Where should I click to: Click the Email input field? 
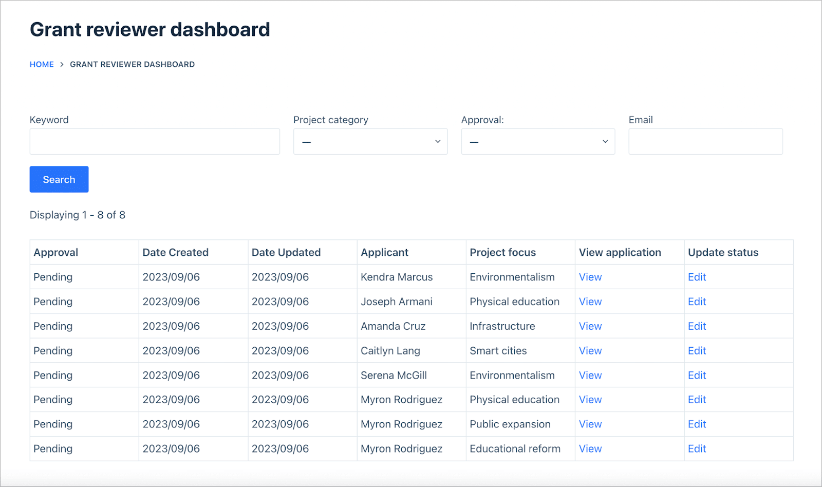point(705,141)
